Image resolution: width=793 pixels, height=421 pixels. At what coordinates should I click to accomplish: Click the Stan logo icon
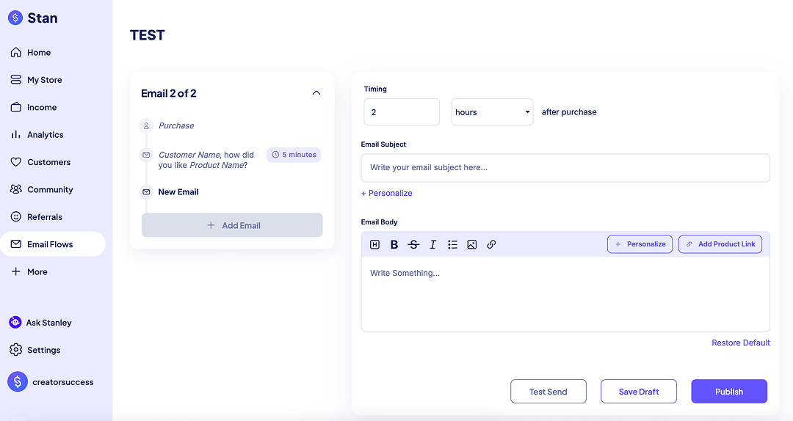click(15, 18)
